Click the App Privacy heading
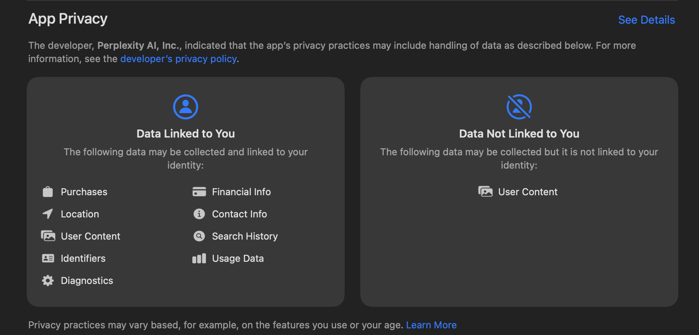This screenshot has width=699, height=335. tap(68, 19)
